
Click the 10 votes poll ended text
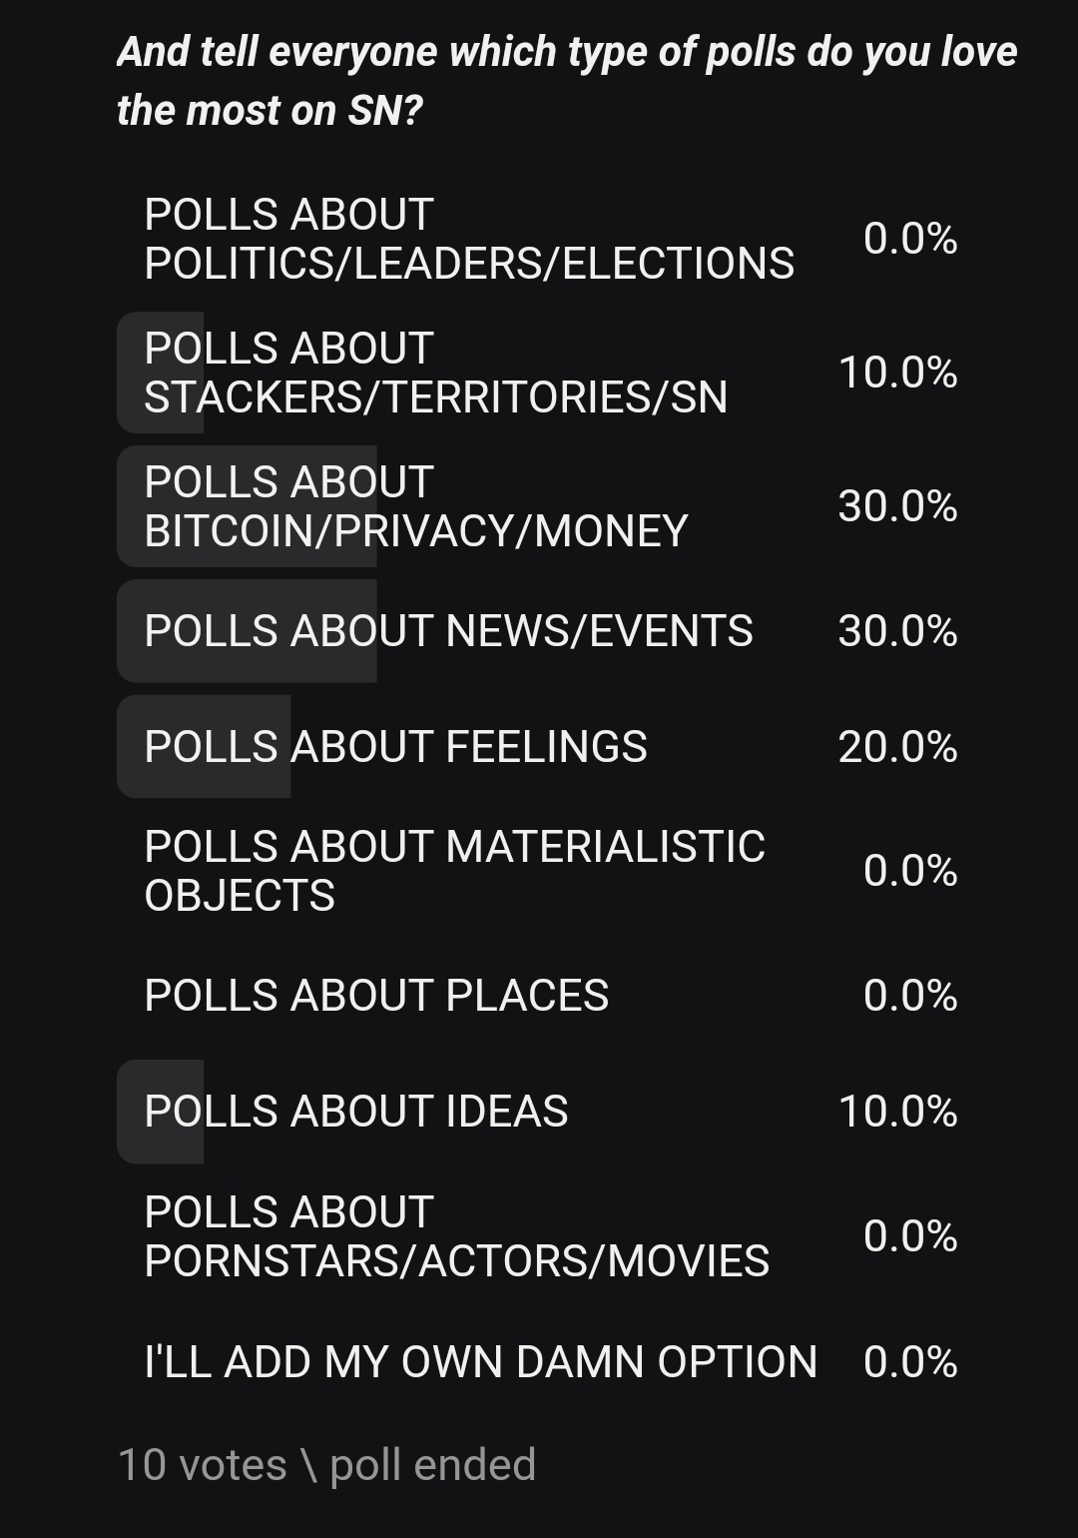[326, 1465]
